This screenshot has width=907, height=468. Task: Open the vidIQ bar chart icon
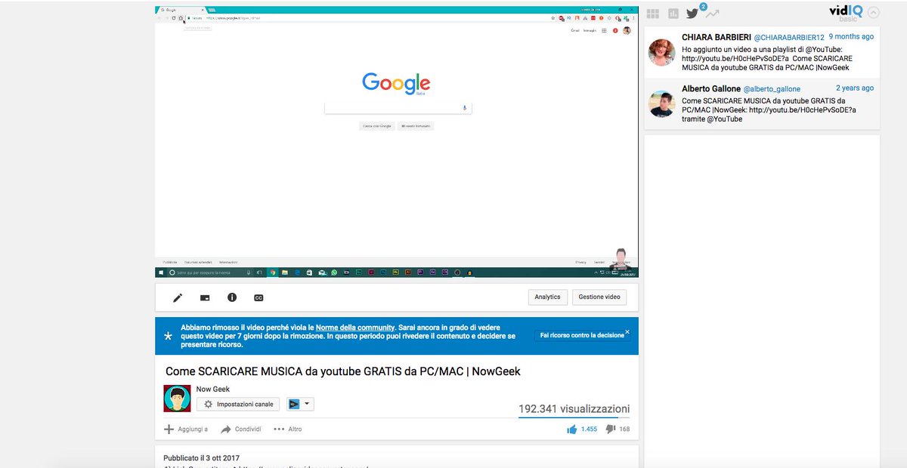[x=673, y=14]
